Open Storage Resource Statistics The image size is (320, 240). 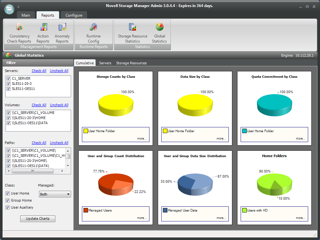point(133,33)
